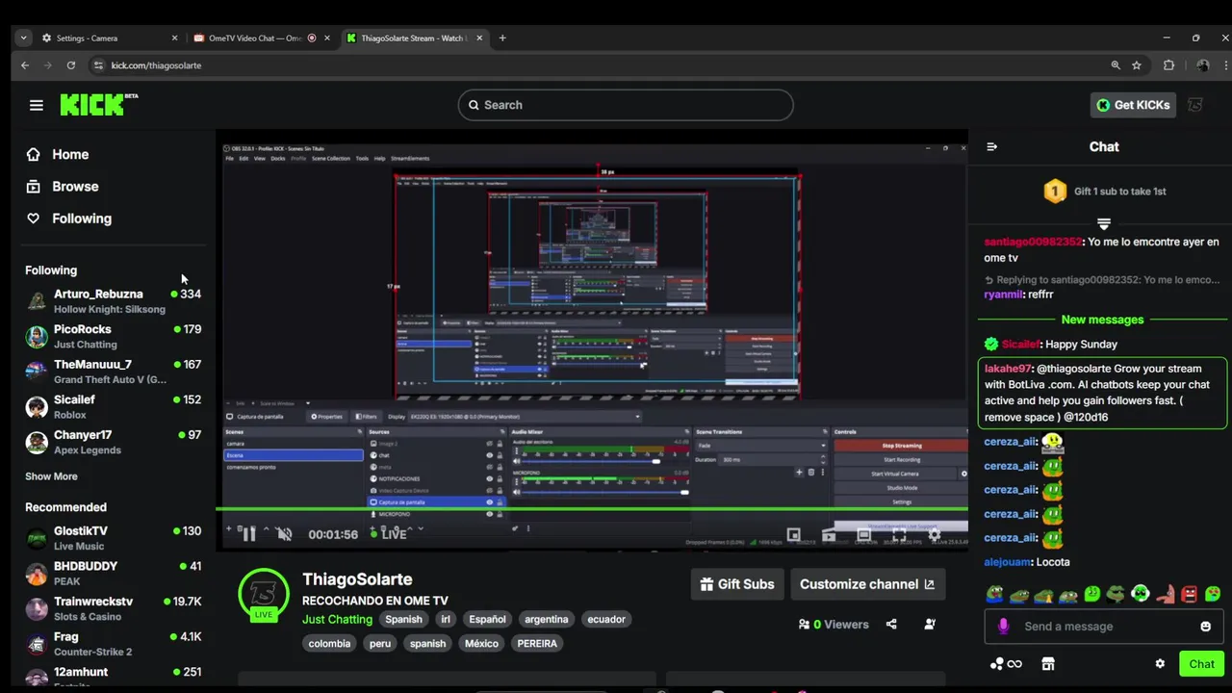Unmute the stream's muted speaker icon
This screenshot has width=1232, height=693.
[x=284, y=534]
